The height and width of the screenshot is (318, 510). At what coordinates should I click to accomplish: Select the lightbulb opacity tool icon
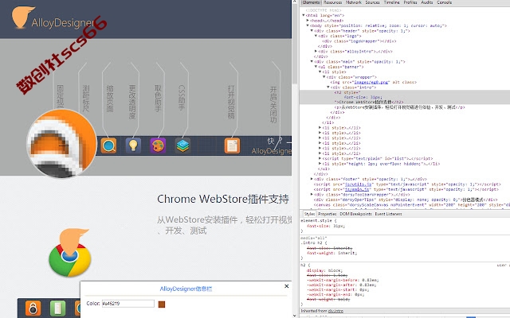click(133, 145)
